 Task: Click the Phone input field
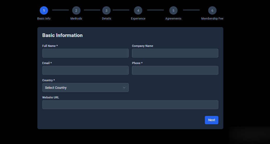175,70
